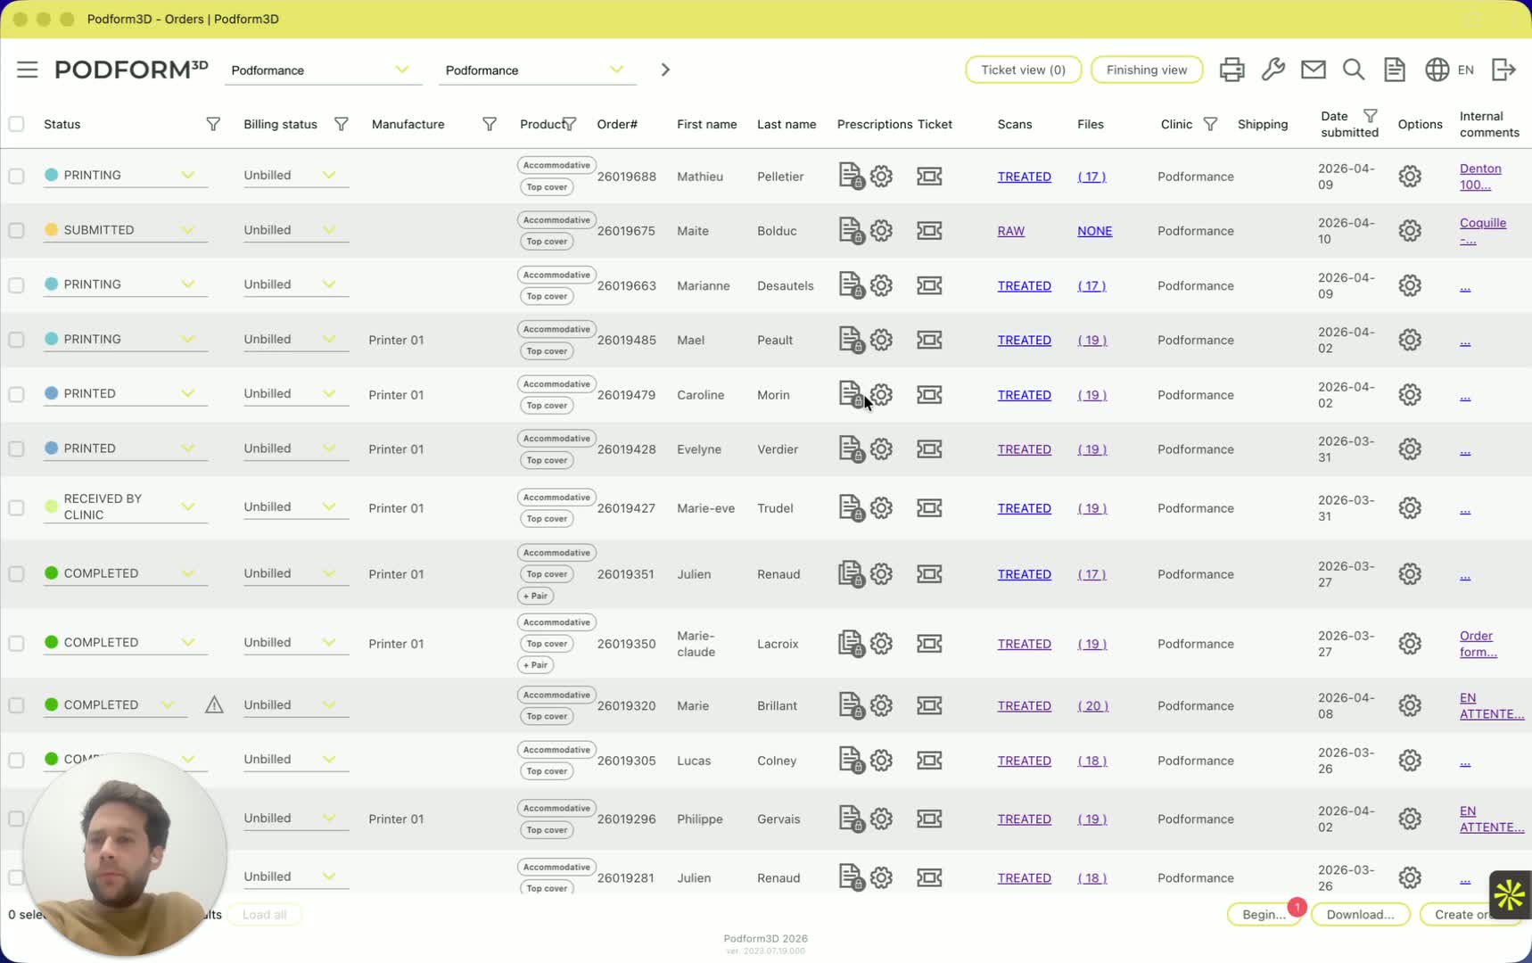
Task: Open the mail envelope icon
Action: click(x=1313, y=70)
